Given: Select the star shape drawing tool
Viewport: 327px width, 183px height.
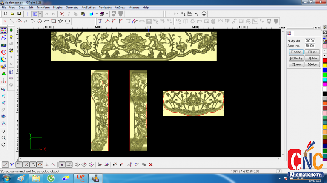Looking at the screenshot, I should (60, 21).
